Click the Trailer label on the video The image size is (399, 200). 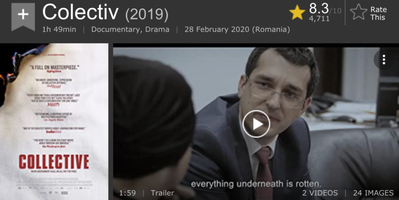pyautogui.click(x=162, y=193)
